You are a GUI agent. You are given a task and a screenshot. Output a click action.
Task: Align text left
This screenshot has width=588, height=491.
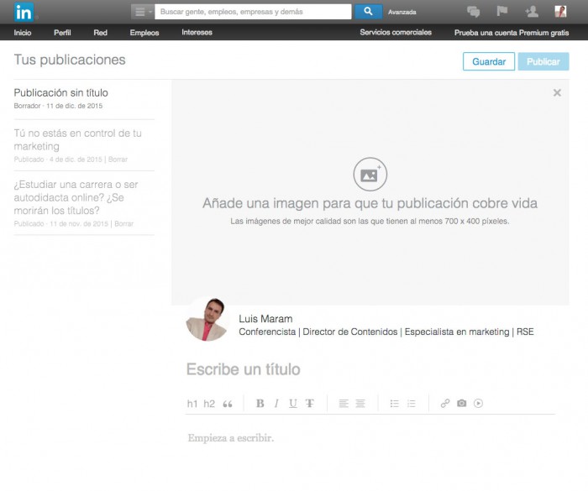344,404
